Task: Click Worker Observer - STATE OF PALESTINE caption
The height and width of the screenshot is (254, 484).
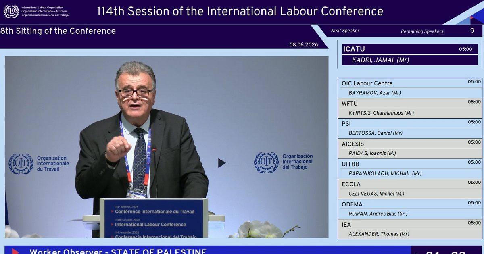Action: click(x=118, y=251)
